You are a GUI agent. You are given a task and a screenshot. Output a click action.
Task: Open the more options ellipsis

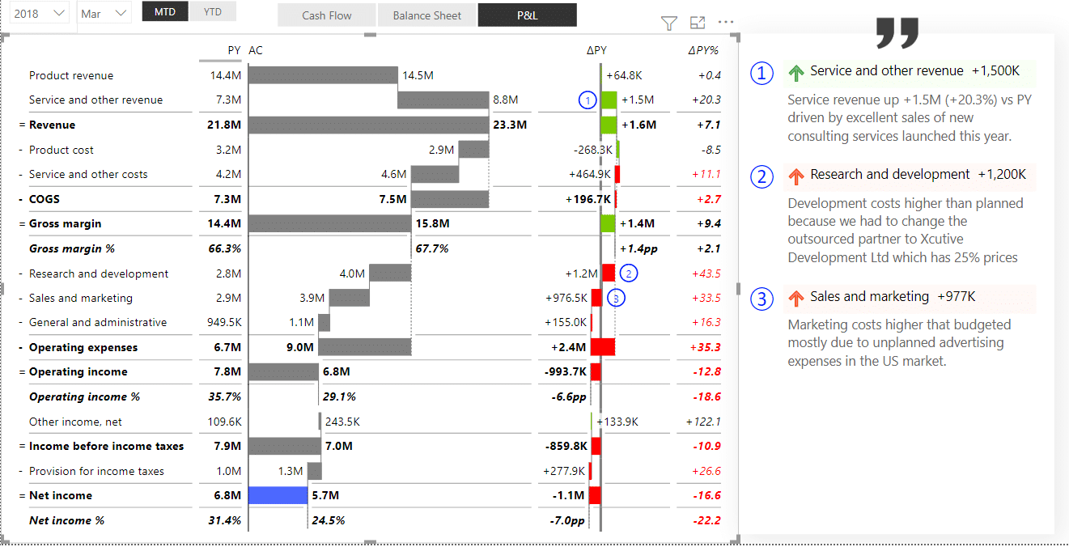(x=725, y=23)
